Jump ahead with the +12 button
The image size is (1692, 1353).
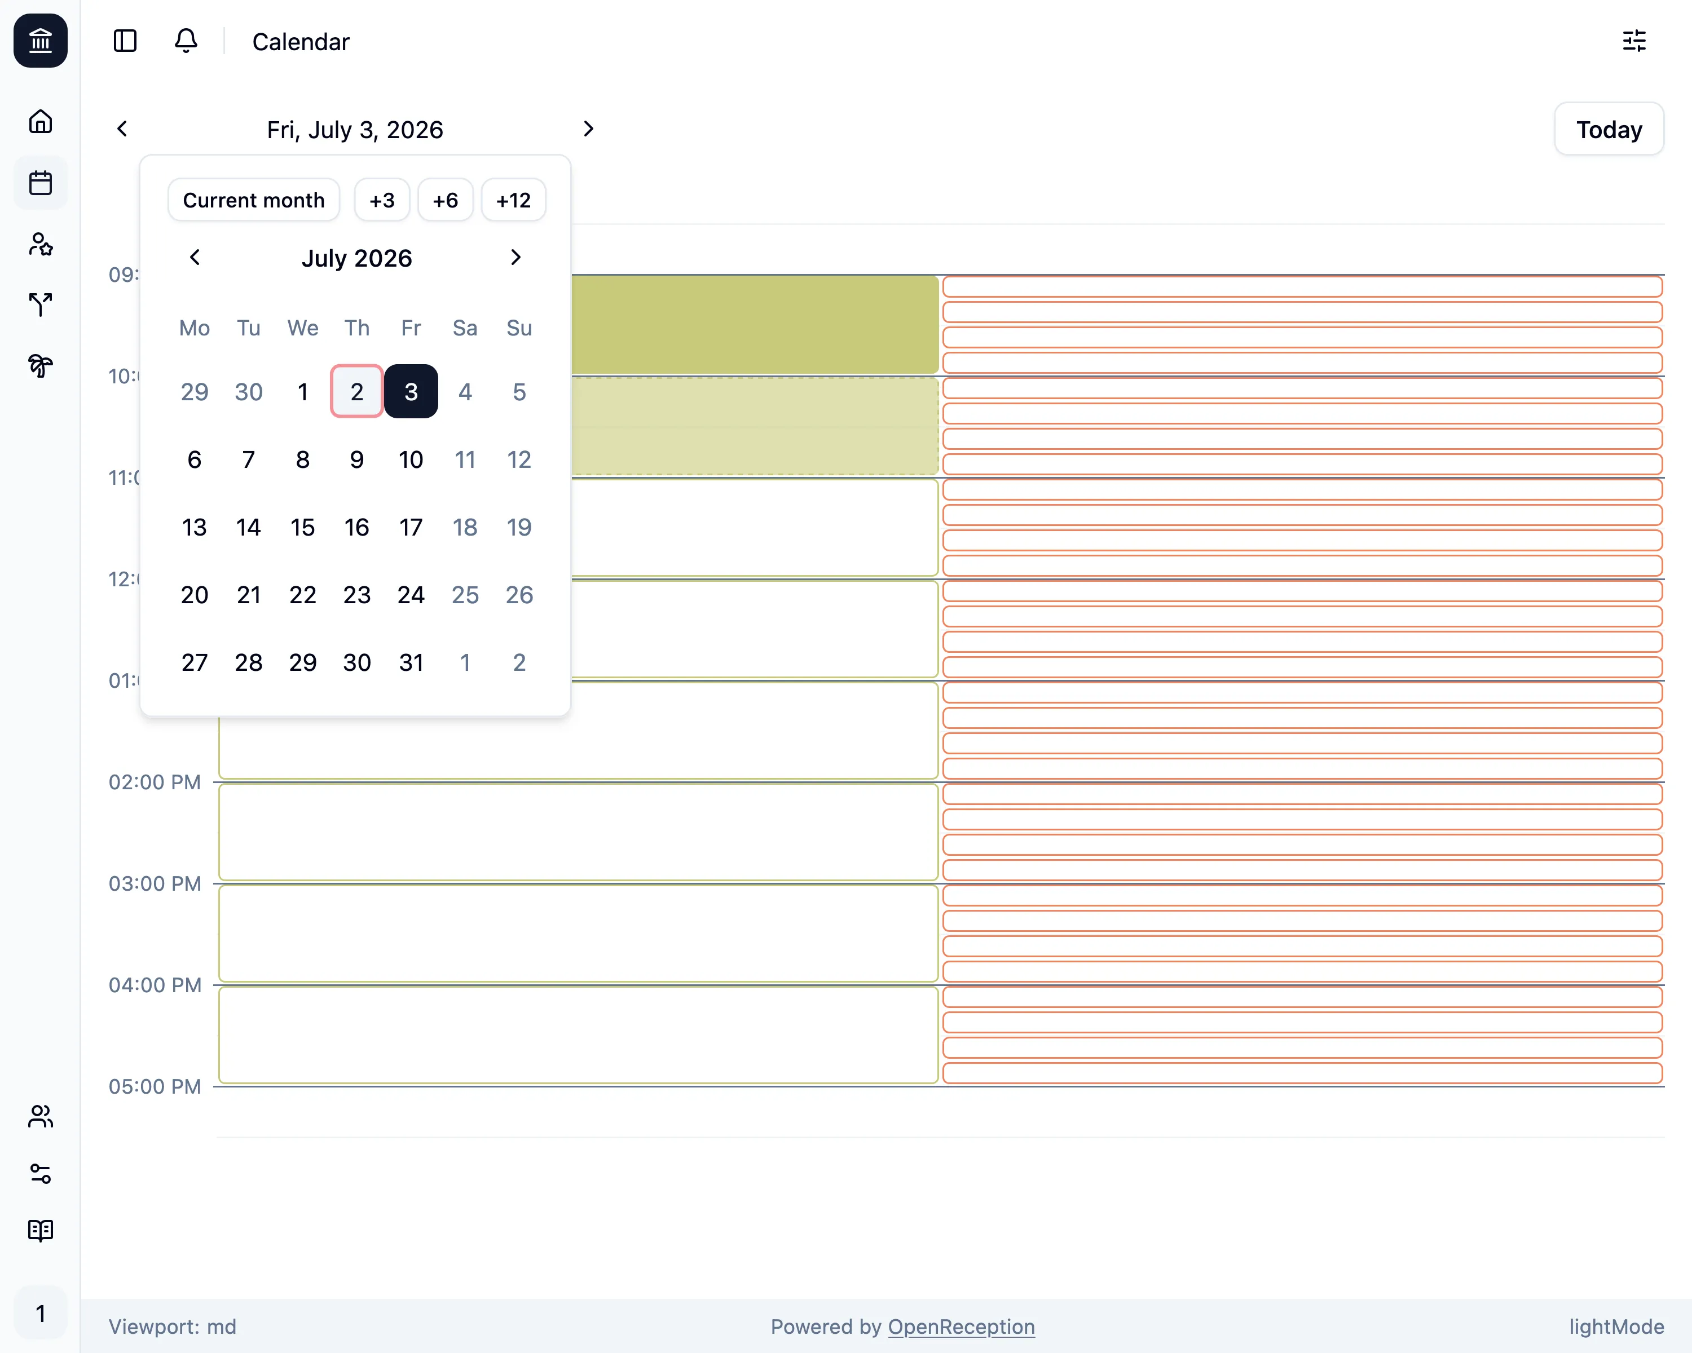tap(513, 200)
